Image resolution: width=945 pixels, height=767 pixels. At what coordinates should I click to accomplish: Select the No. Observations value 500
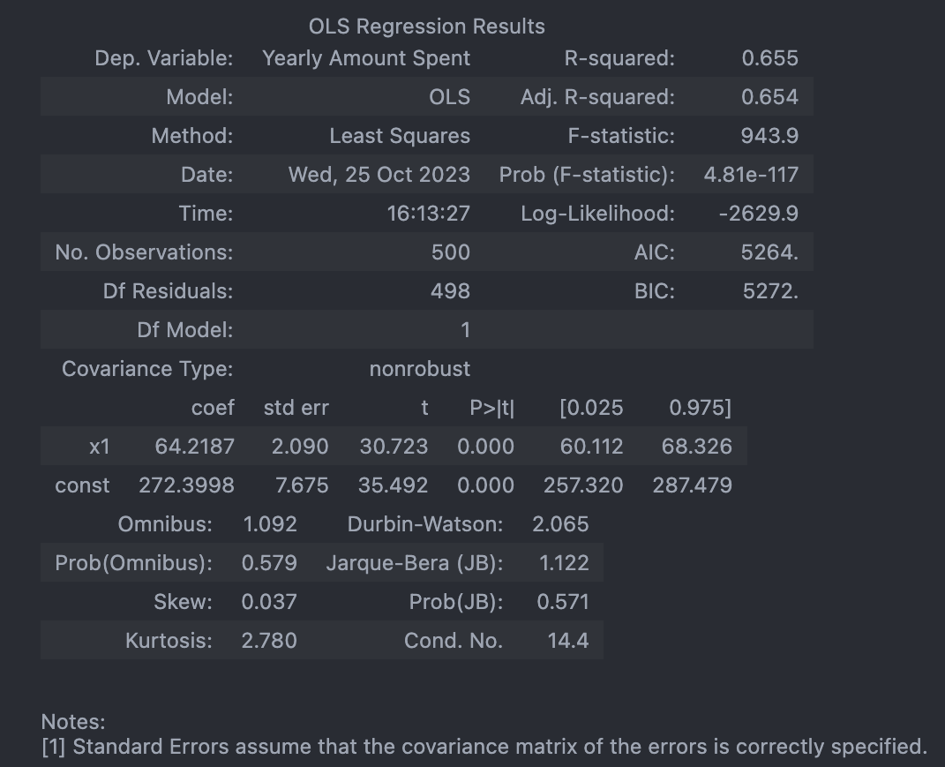[x=450, y=252]
